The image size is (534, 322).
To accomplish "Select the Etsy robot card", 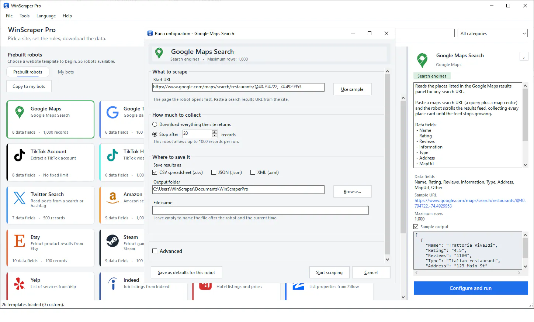I will pos(51,248).
